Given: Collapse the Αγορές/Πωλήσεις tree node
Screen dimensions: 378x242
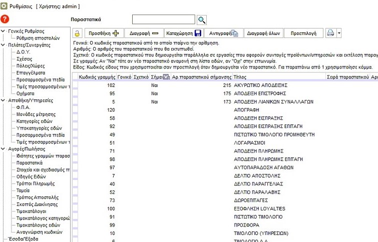Looking at the screenshot, I should pyautogui.click(x=3, y=149).
